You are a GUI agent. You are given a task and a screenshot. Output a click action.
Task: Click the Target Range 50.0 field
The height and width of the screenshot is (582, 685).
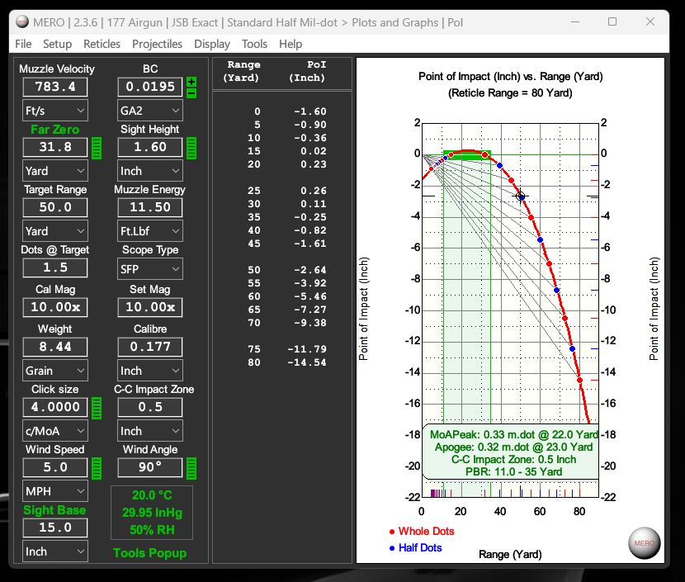55,207
